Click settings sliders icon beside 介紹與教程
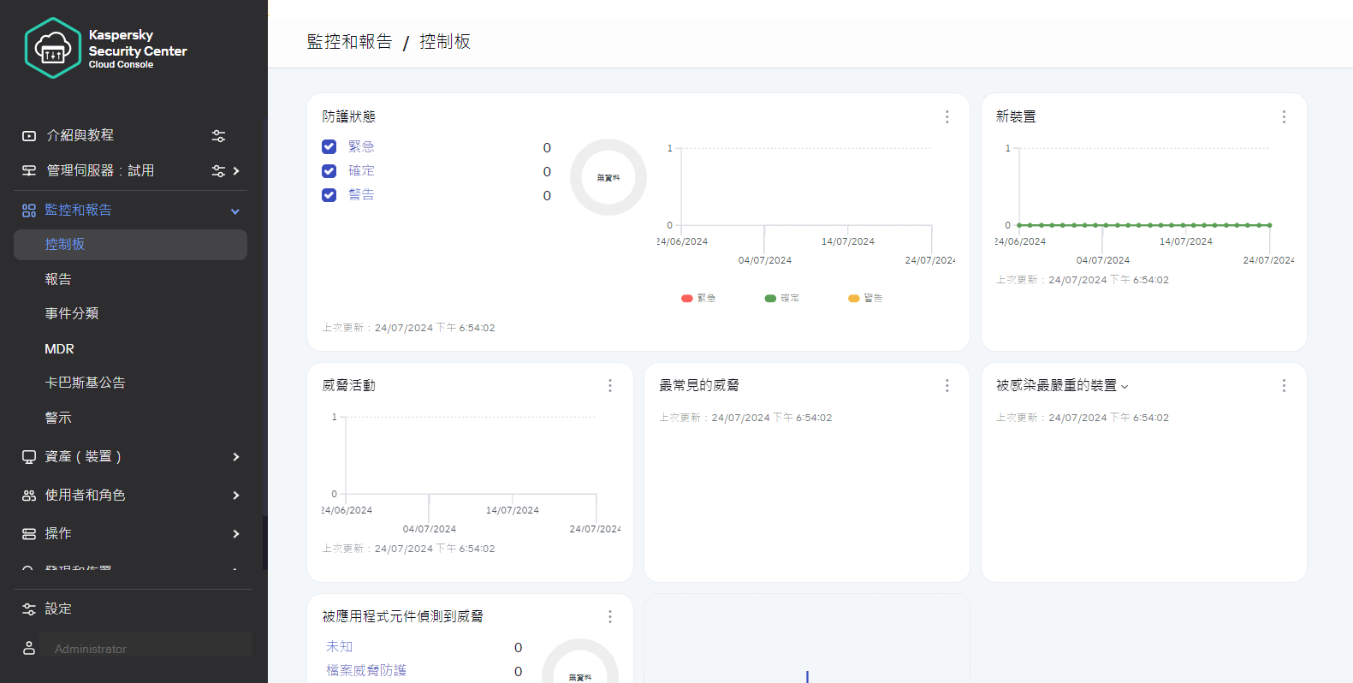The image size is (1353, 683). click(x=218, y=136)
